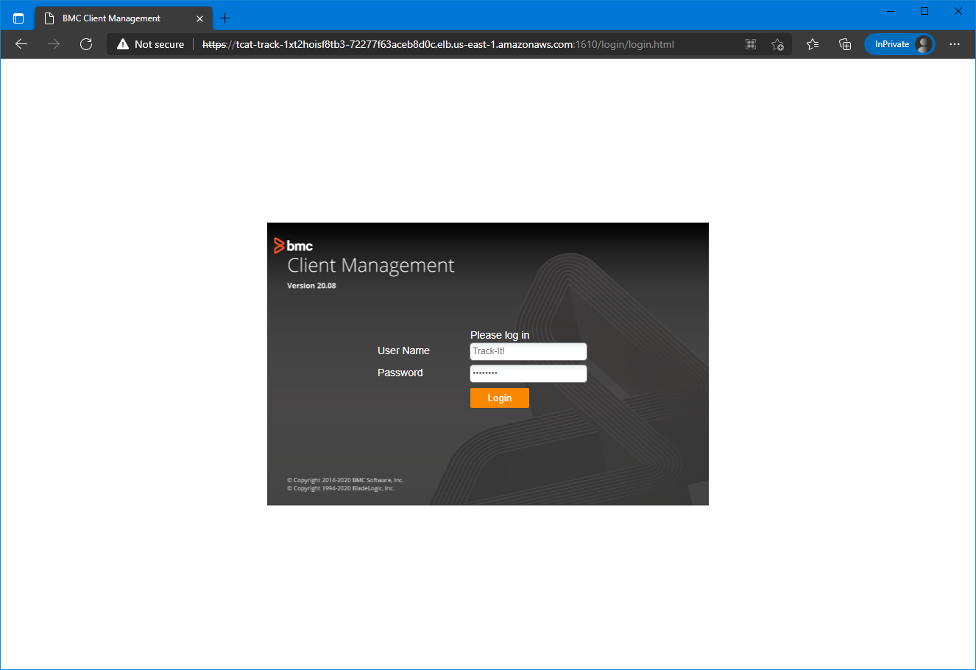Select the BMC Client Management tab
The width and height of the screenshot is (976, 670).
[124, 18]
